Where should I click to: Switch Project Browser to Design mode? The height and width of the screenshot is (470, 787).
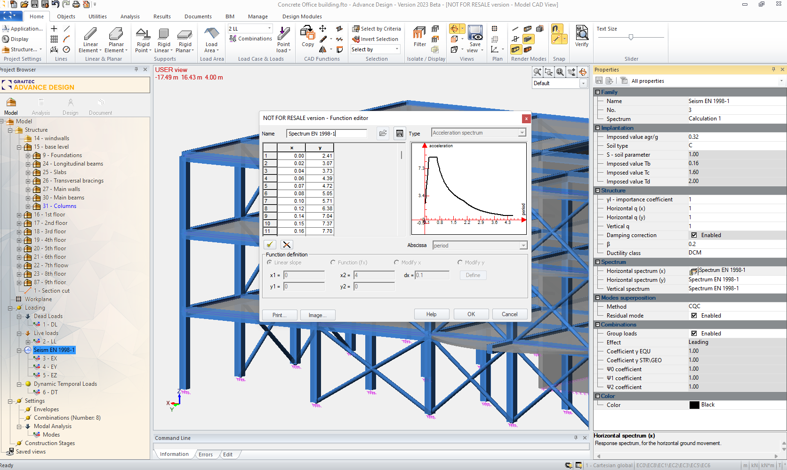[x=70, y=106]
